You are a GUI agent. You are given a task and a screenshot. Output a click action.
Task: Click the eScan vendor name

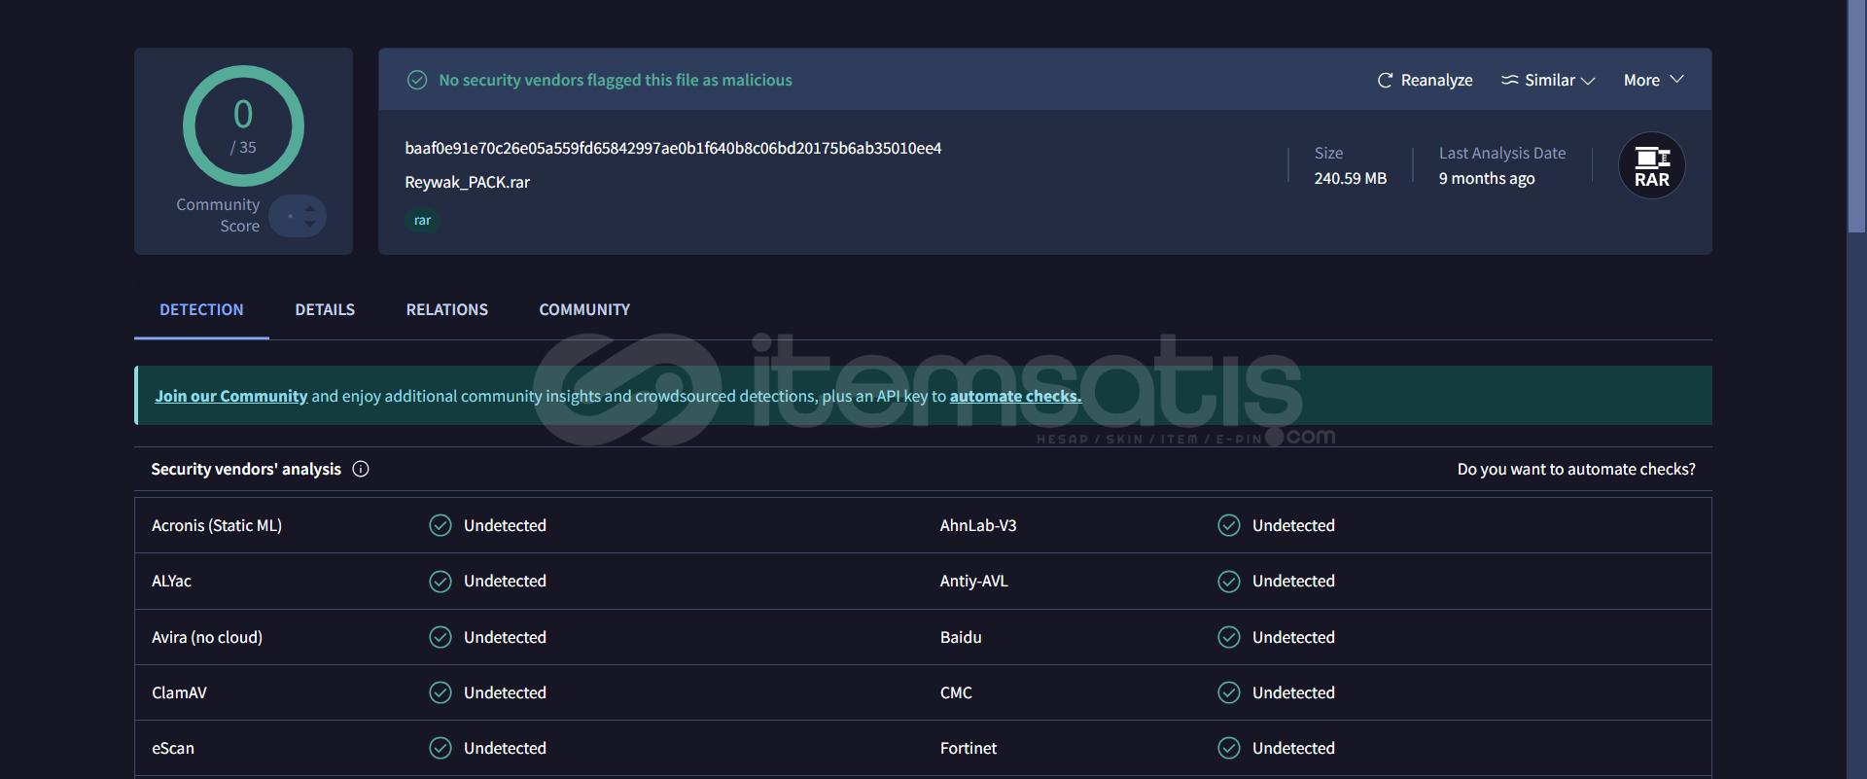click(173, 748)
